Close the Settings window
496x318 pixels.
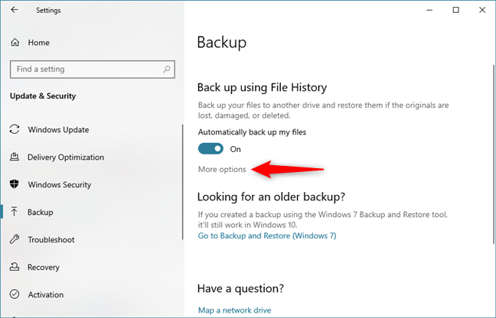pyautogui.click(x=482, y=10)
